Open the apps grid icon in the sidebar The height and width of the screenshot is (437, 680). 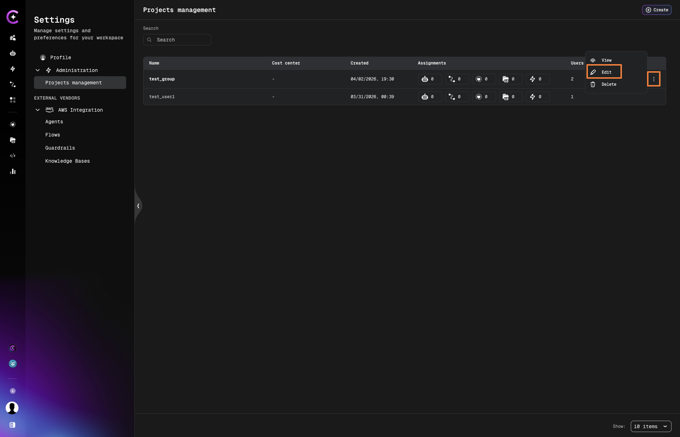click(13, 100)
